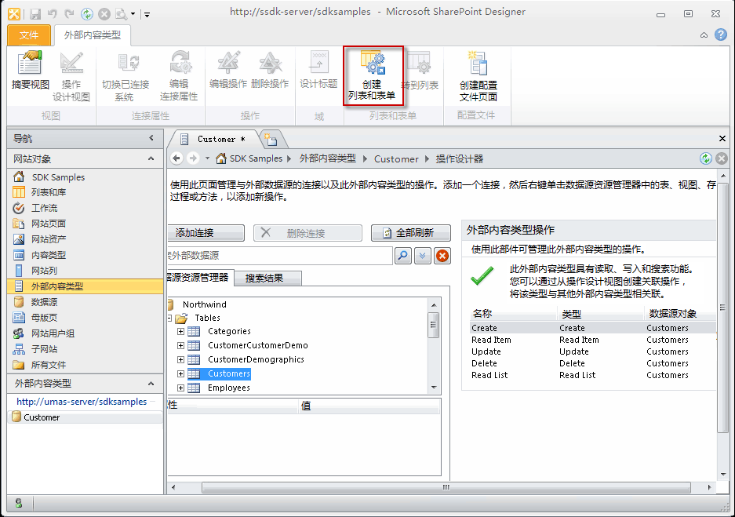Expand the Customers table node
735x517 pixels.
click(180, 373)
